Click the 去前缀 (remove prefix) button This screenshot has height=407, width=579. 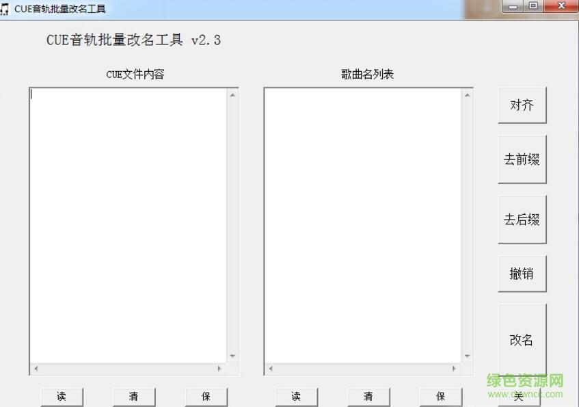pyautogui.click(x=522, y=159)
